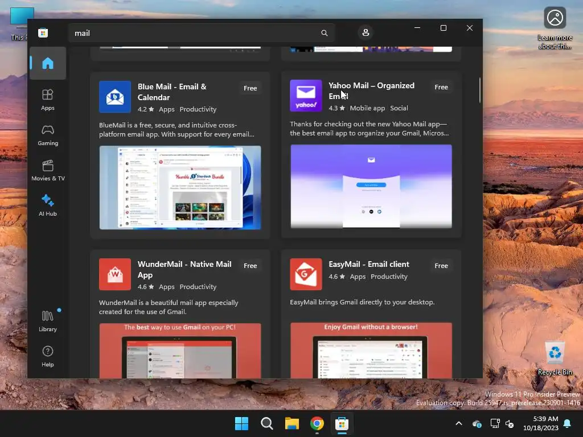
Task: Click the Blue Mail description text
Action: point(176,130)
